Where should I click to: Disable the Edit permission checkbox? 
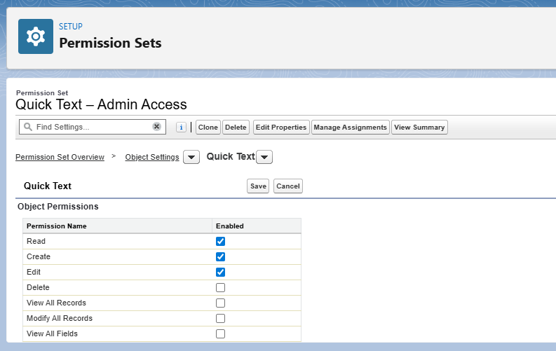pos(220,272)
